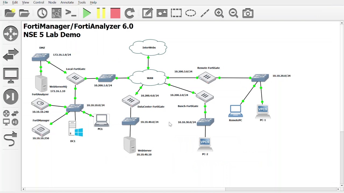Click the snapshot manager clock icon
This screenshot has width=344, height=193.
pyautogui.click(x=42, y=13)
